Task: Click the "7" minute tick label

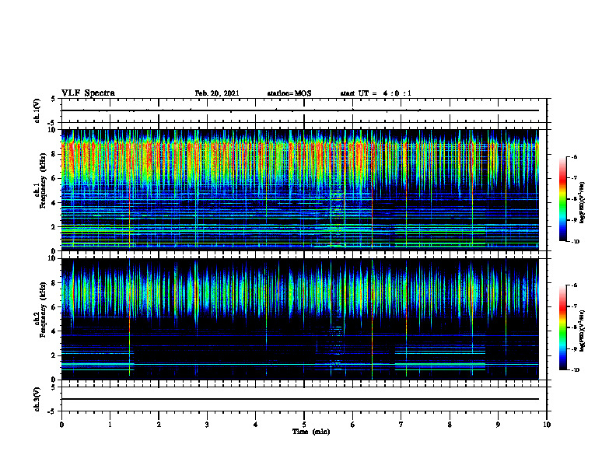Action: pos(401,425)
